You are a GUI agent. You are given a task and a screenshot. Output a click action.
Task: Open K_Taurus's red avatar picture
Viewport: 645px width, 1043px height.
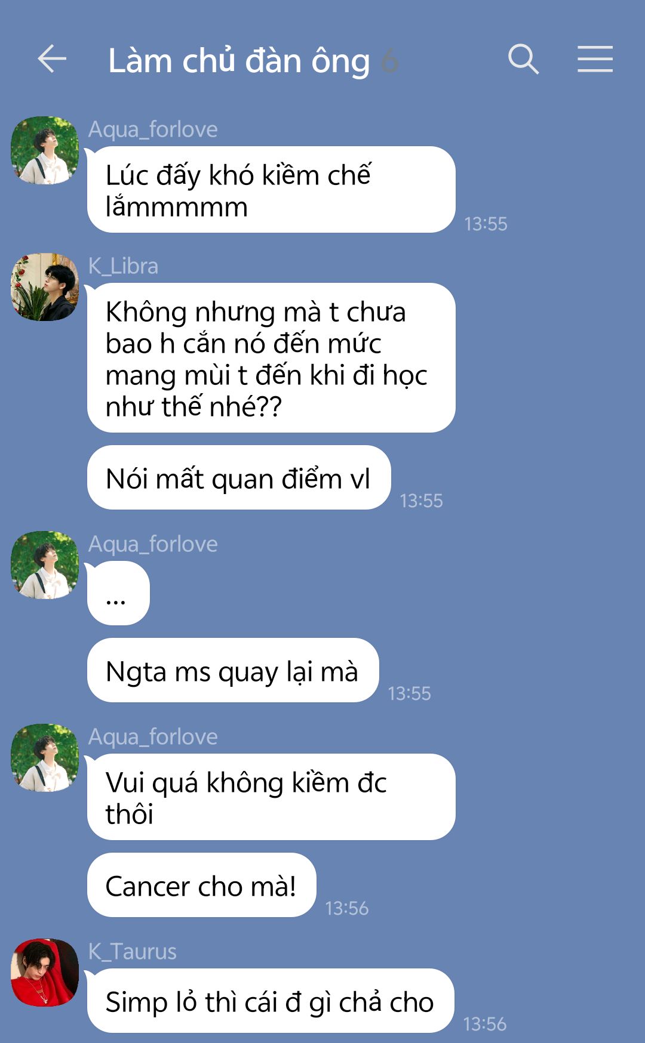coord(45,973)
